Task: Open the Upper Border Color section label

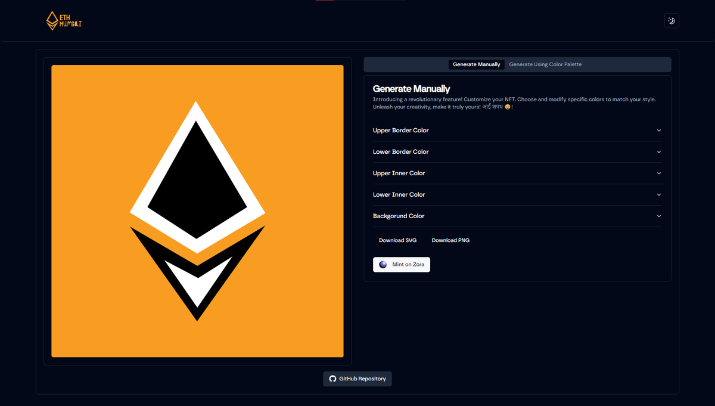Action: pos(401,131)
